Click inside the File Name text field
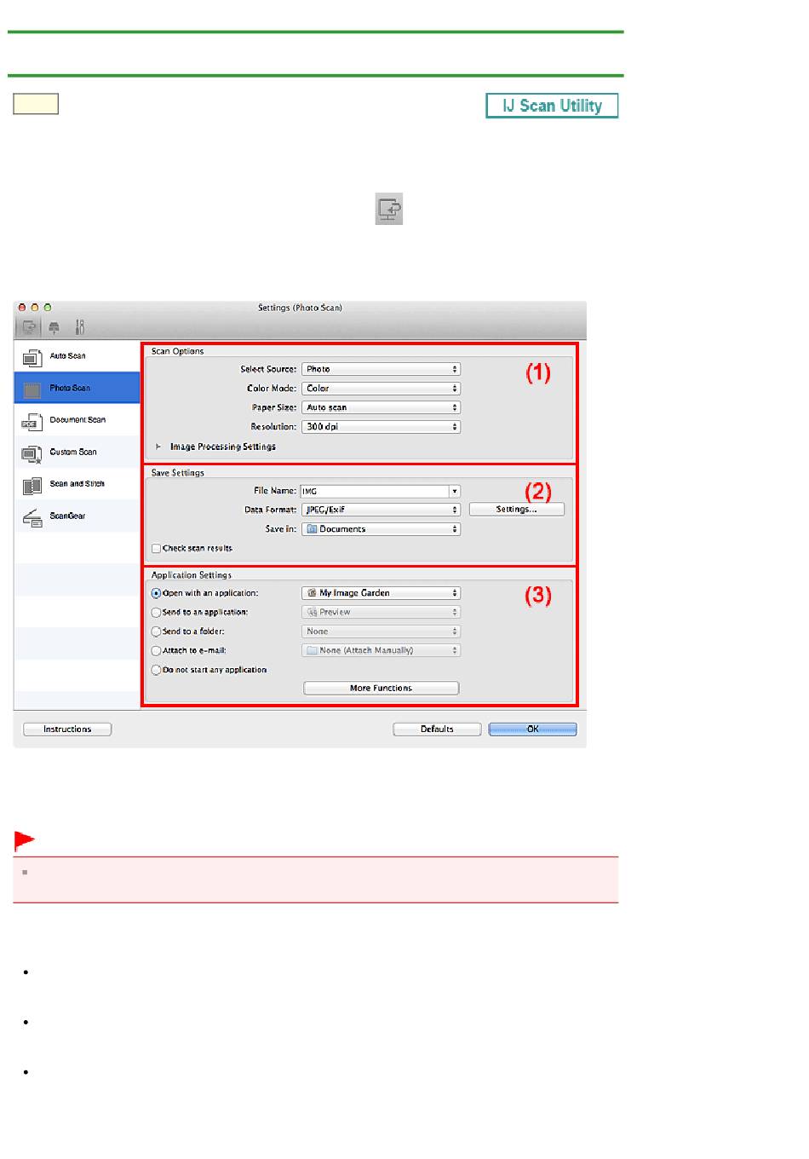This screenshot has height=1159, width=809. coord(375,492)
